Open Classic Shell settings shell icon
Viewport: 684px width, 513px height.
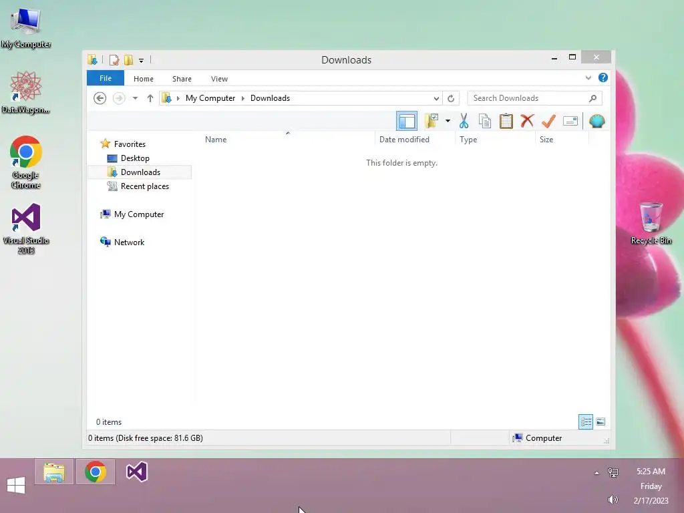click(596, 121)
